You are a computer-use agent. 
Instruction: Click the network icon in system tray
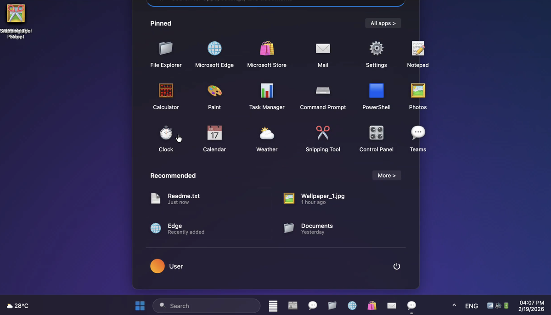pyautogui.click(x=490, y=306)
